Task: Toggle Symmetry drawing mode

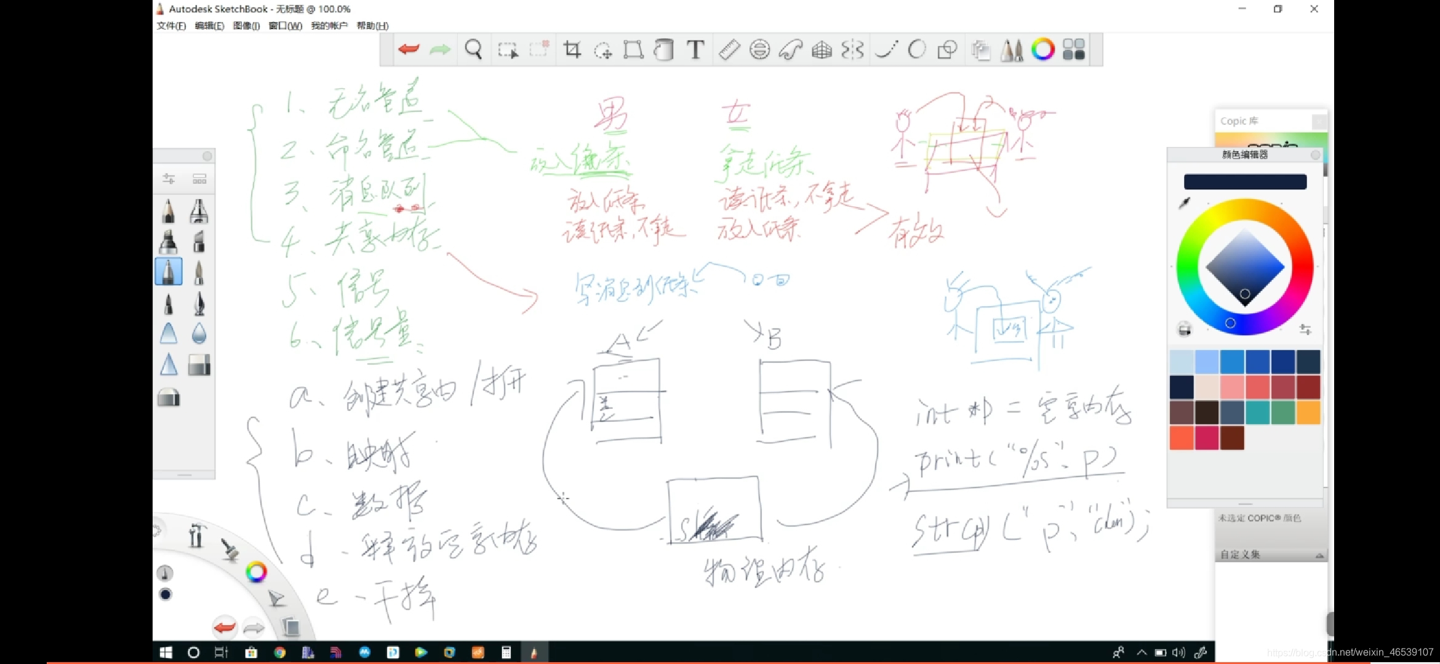Action: 853,49
